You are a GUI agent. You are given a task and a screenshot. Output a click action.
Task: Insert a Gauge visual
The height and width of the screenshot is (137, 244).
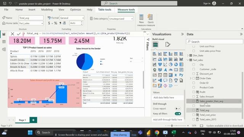click(170, 70)
